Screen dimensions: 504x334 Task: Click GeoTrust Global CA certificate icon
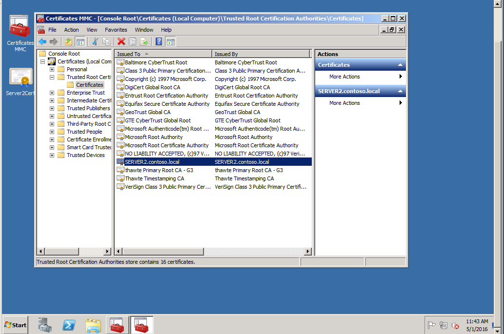[x=121, y=113]
